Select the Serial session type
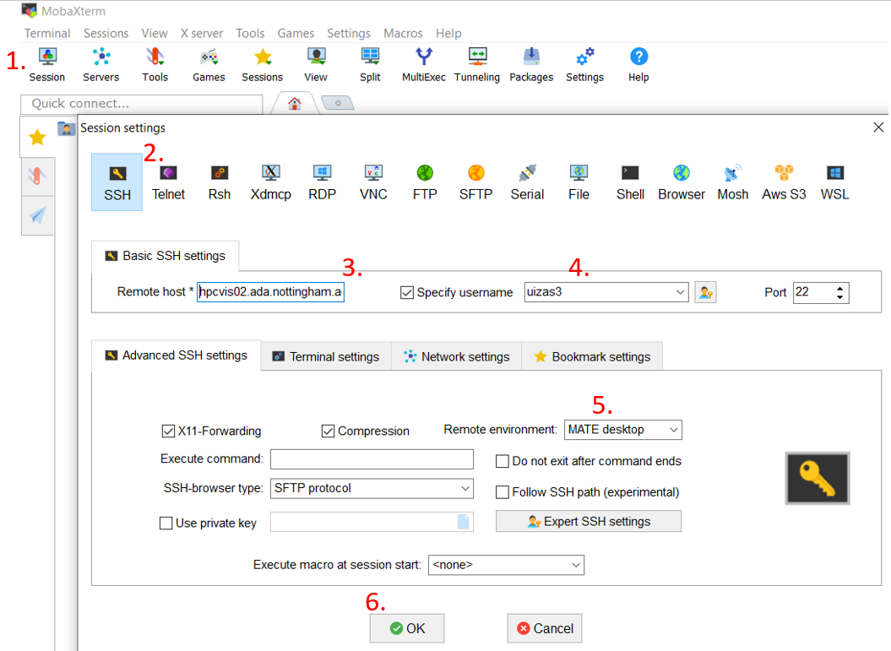This screenshot has width=891, height=651. tap(527, 182)
